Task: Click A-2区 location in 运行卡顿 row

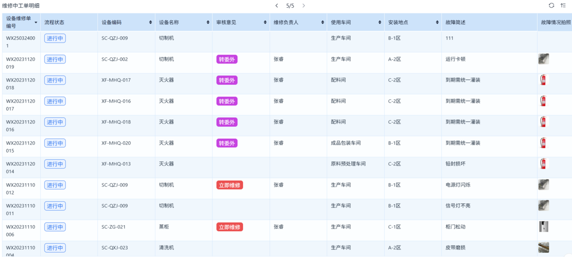Action: point(394,59)
